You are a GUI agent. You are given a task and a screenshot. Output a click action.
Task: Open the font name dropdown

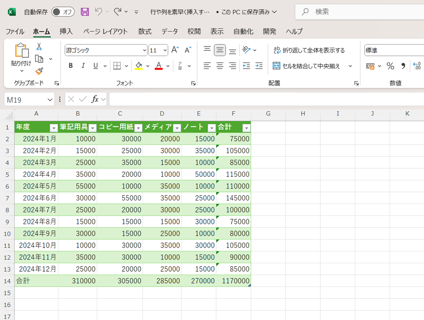pos(145,50)
